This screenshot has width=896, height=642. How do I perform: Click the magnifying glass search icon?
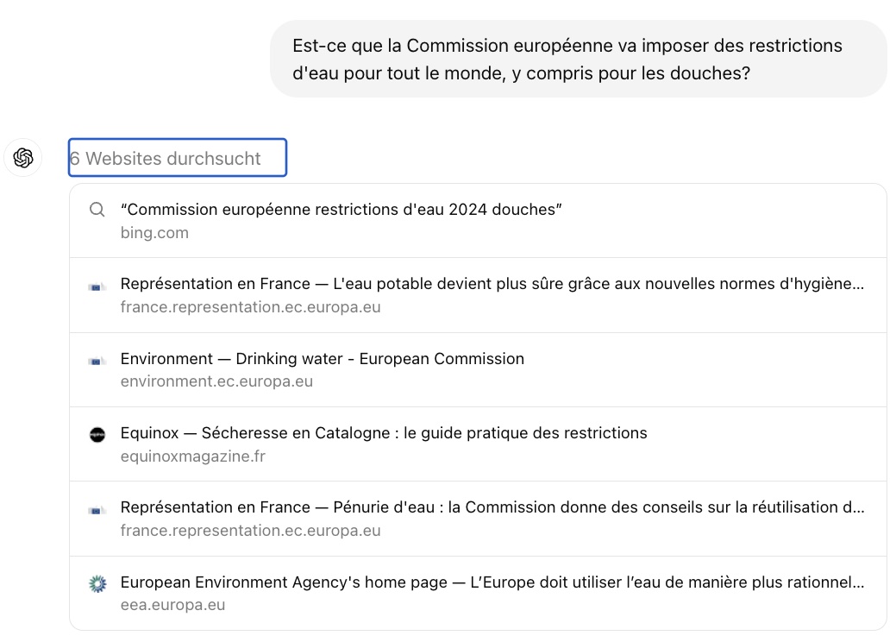click(x=97, y=209)
